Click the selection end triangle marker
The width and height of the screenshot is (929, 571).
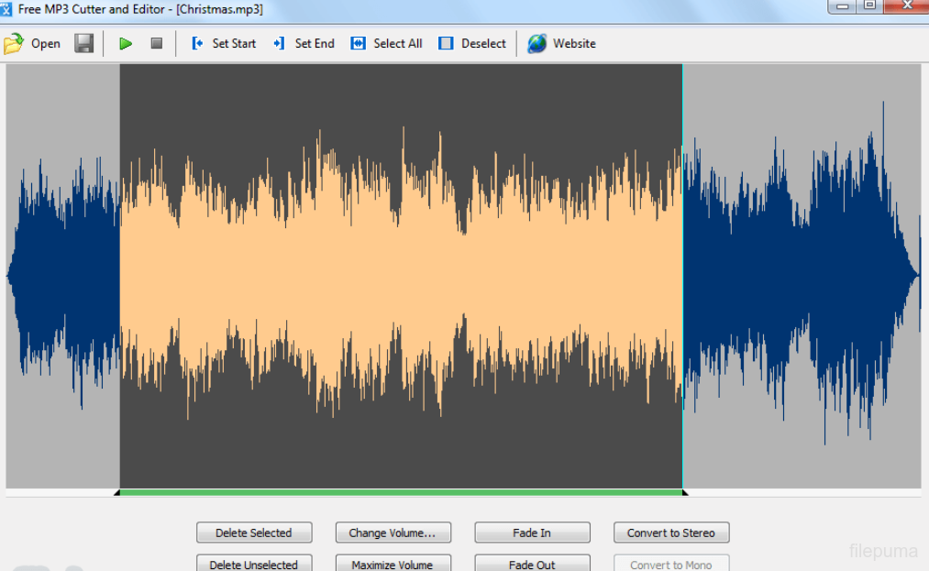684,493
